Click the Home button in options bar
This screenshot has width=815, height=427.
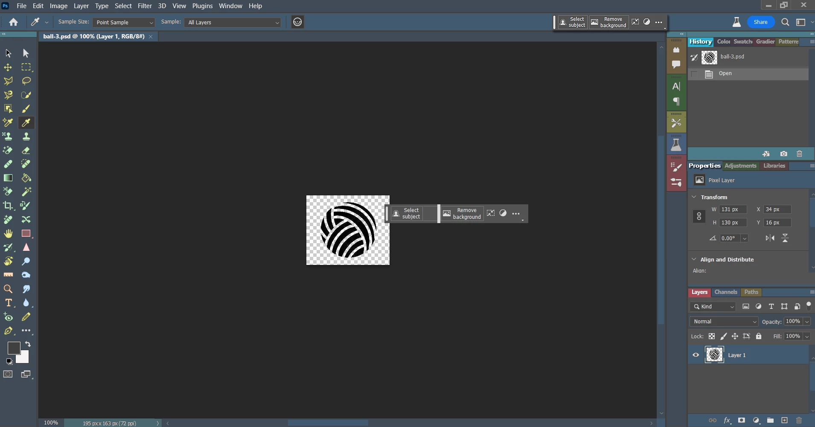click(13, 22)
